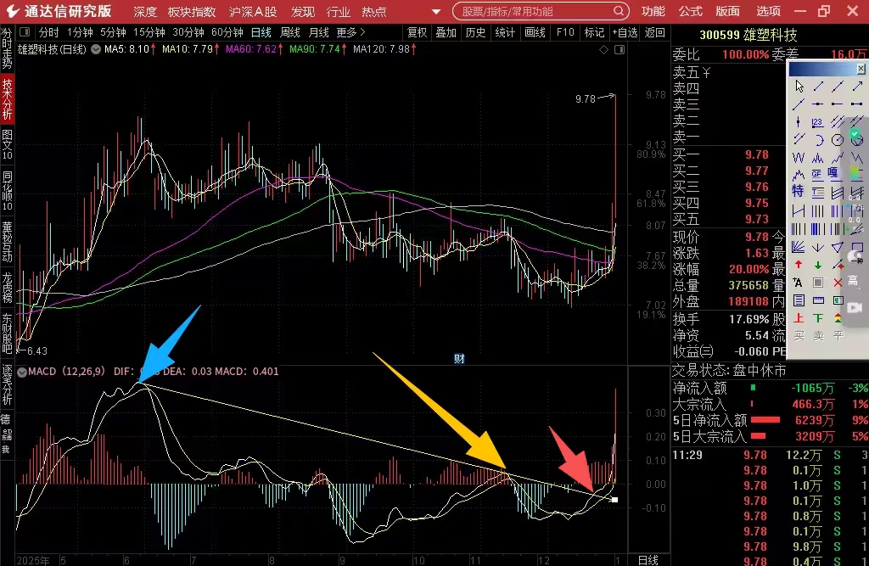Image resolution: width=869 pixels, height=566 pixels.
Task: Expand 更多 period options
Action: coord(350,33)
